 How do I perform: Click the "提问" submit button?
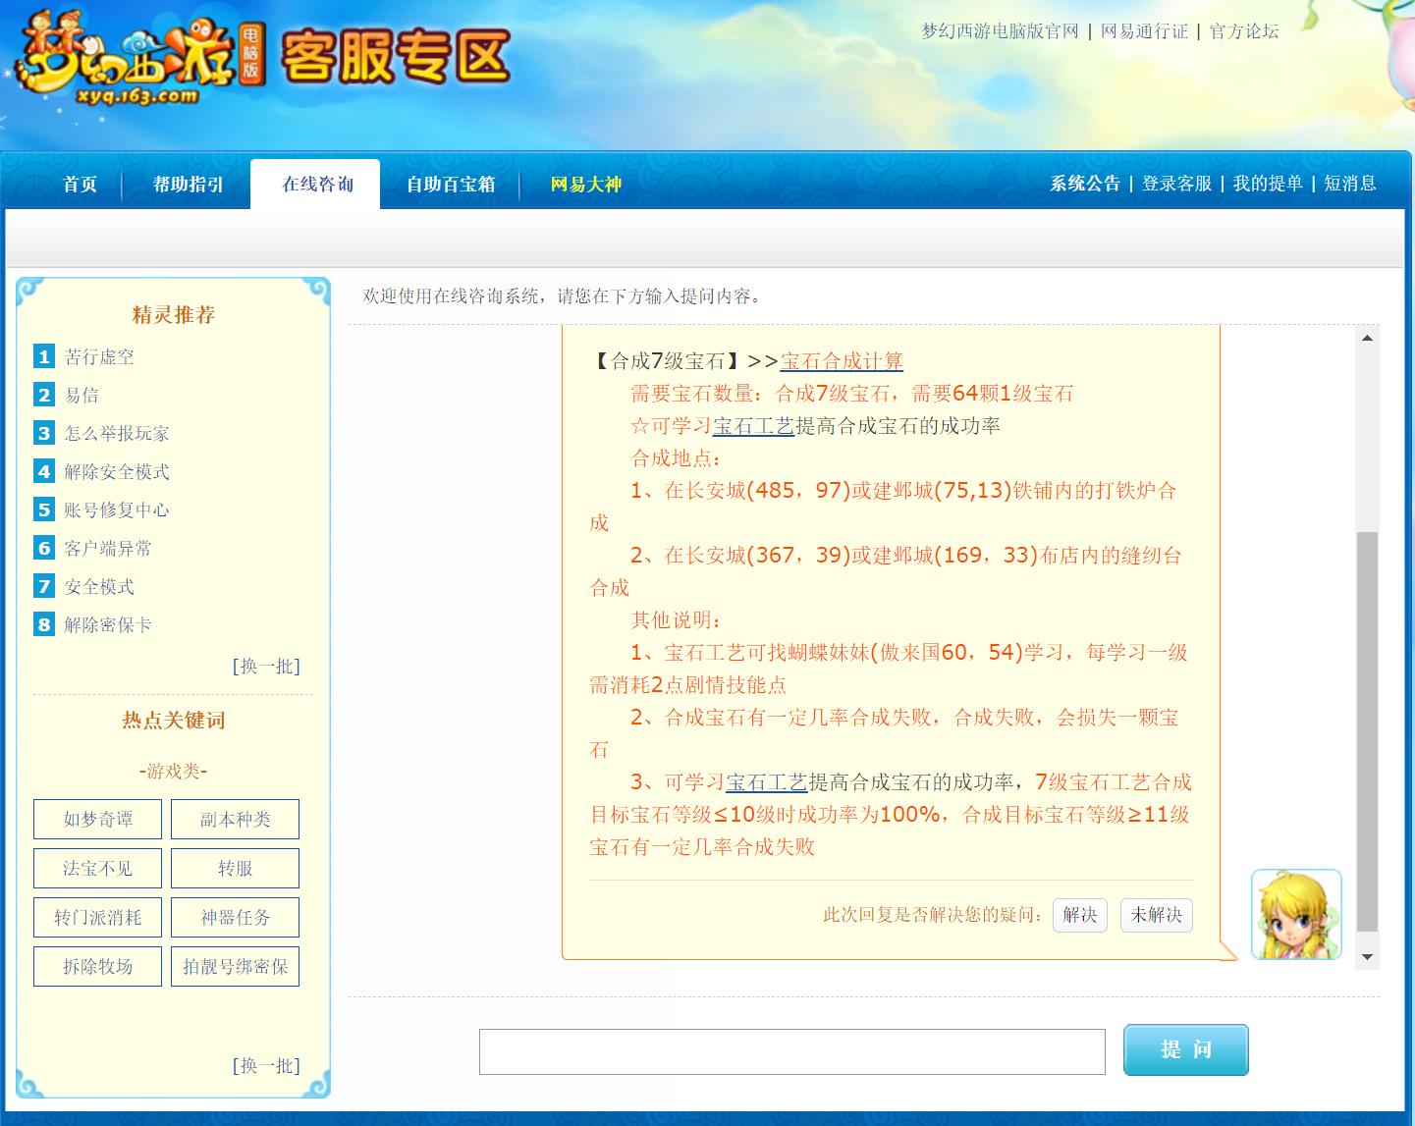coord(1185,1049)
